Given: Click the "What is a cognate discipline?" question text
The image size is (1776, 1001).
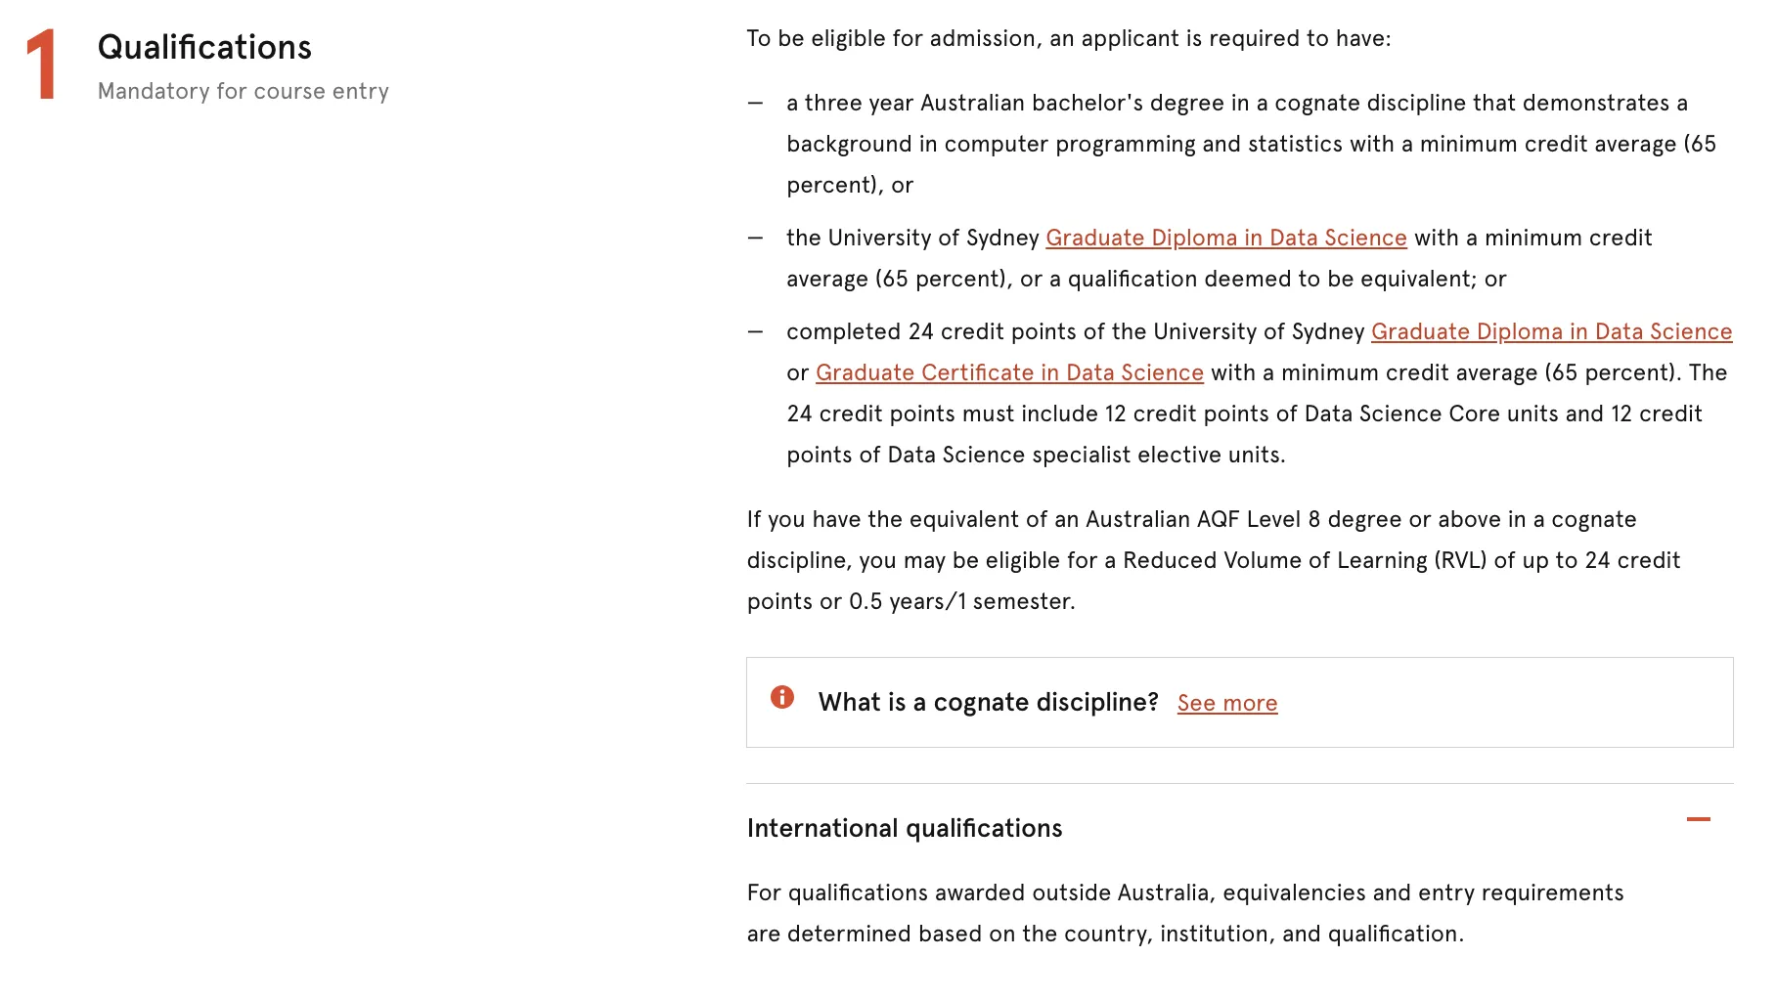Looking at the screenshot, I should (x=988, y=702).
